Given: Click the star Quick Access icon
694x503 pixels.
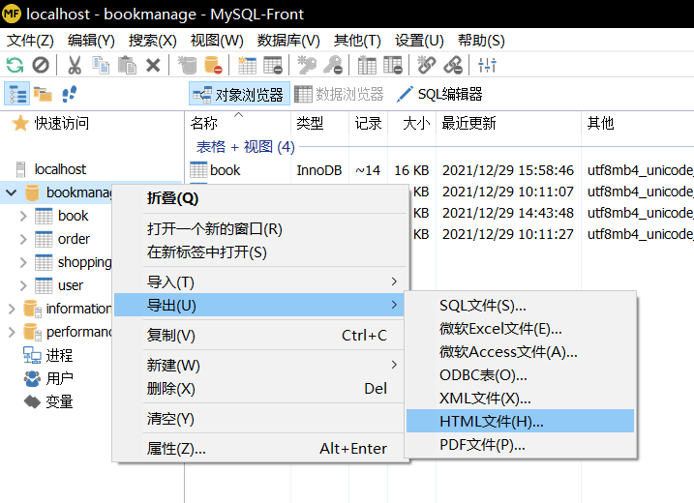Looking at the screenshot, I should click(20, 123).
